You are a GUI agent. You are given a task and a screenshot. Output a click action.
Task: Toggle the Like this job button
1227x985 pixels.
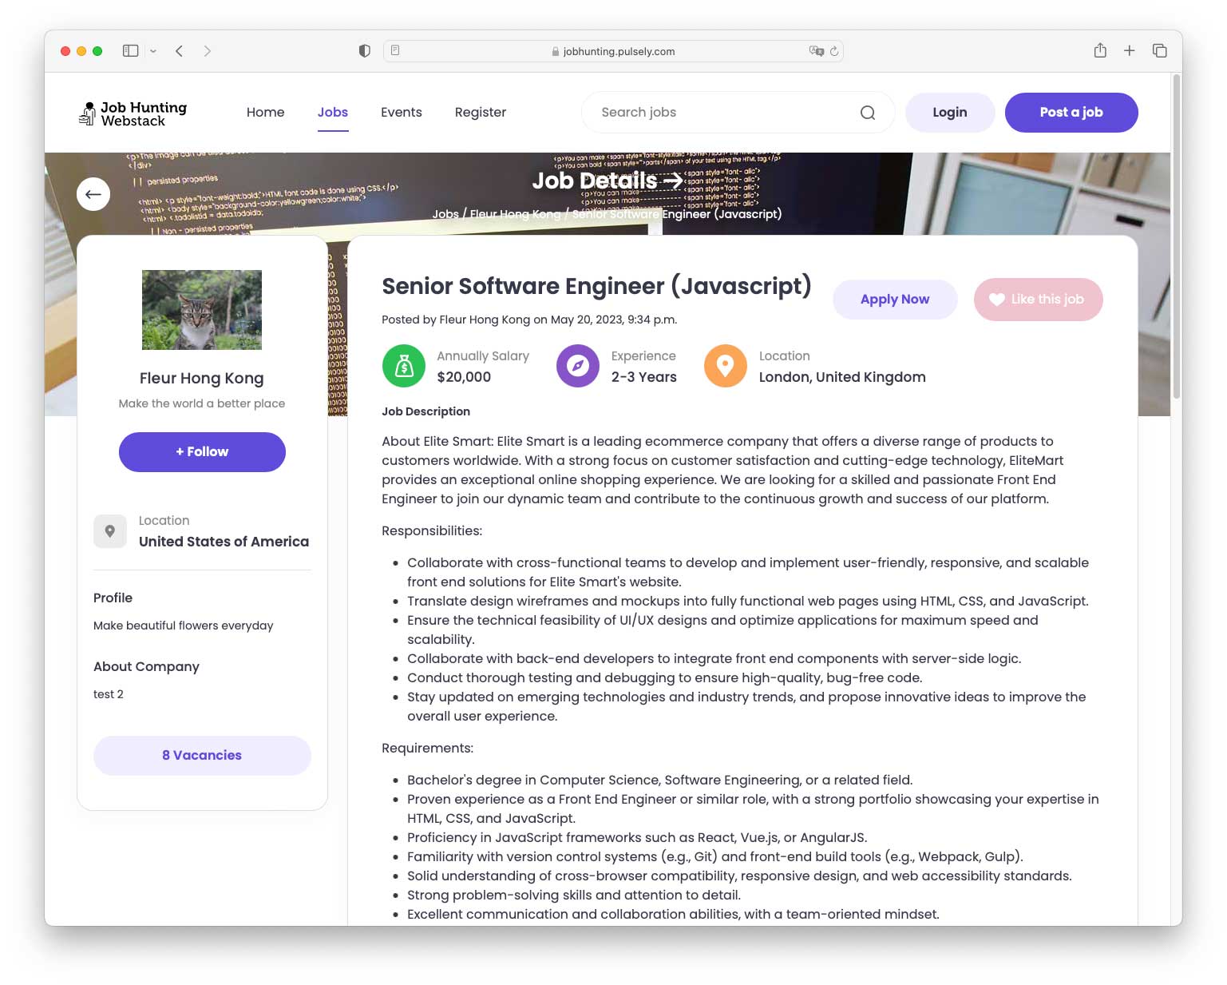1038,300
